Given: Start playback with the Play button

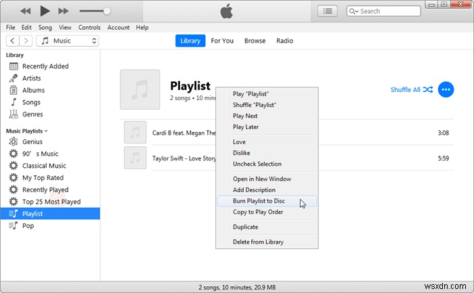Looking at the screenshot, I should [45, 12].
